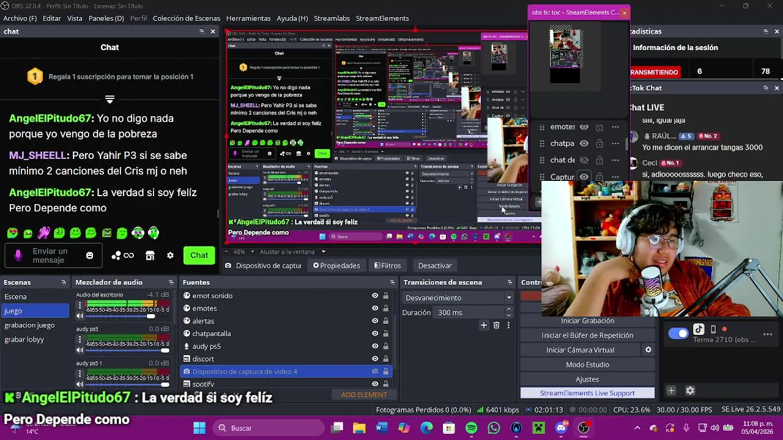Viewport: 783px width, 440px height.
Task: Select the grabacion juego scene
Action: coord(29,325)
